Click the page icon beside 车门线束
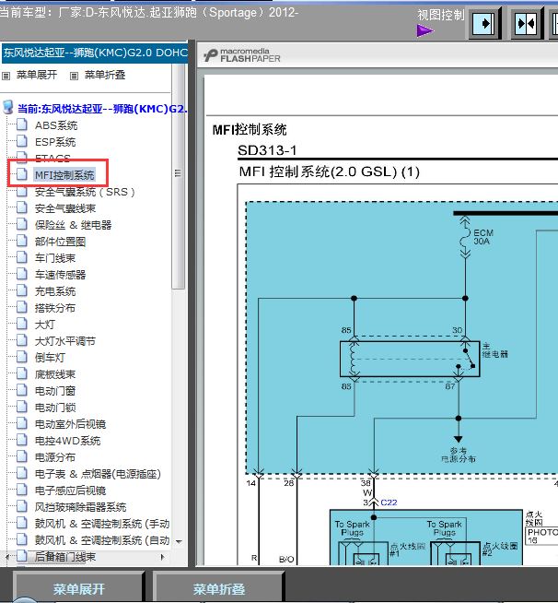This screenshot has width=558, height=603. tap(22, 257)
